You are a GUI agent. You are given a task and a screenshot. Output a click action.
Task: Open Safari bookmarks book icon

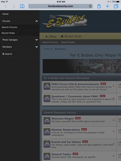coord(22,6)
